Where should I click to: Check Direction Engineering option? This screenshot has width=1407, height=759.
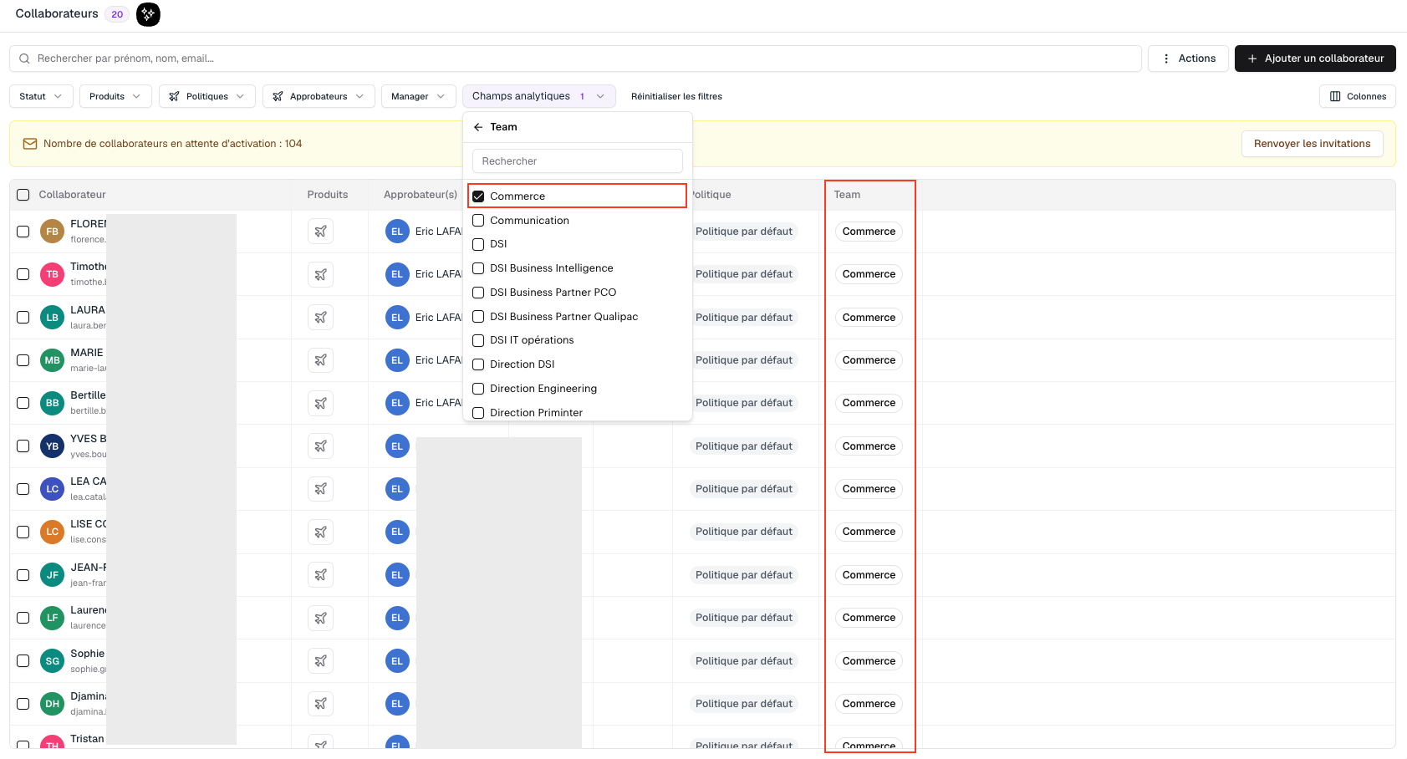pyautogui.click(x=478, y=389)
